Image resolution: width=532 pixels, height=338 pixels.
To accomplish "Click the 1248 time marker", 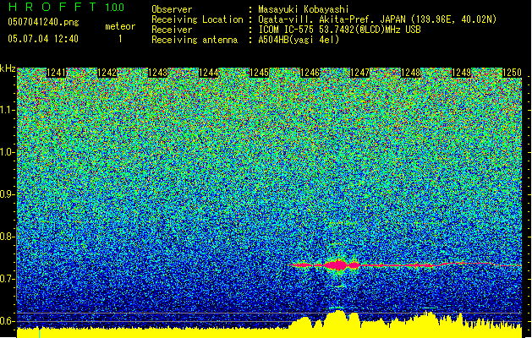I will coord(410,73).
